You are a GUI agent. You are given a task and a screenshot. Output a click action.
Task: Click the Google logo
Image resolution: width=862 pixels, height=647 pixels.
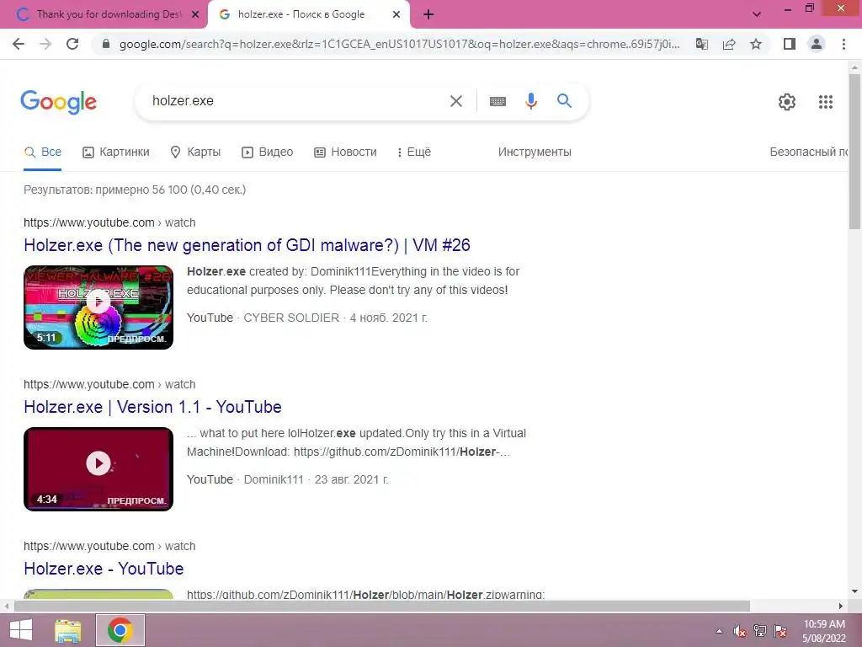pyautogui.click(x=58, y=102)
